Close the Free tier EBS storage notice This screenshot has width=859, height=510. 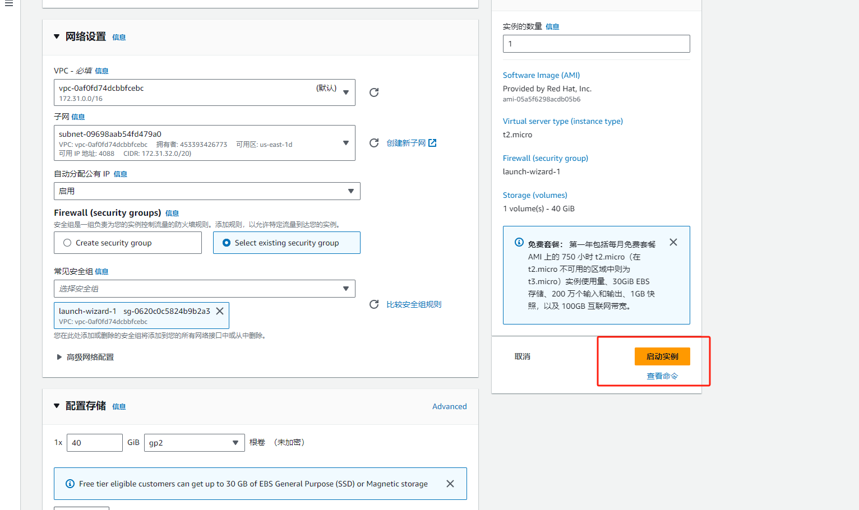tap(450, 484)
